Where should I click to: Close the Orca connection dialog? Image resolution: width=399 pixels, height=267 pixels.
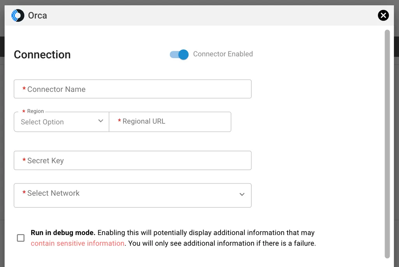(x=383, y=16)
